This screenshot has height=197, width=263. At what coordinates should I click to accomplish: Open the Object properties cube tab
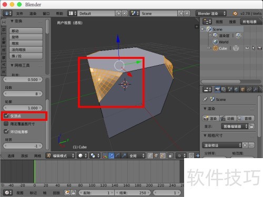[242, 89]
